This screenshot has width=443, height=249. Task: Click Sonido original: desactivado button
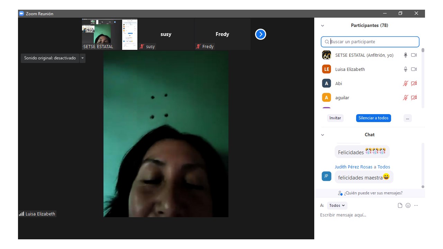(x=50, y=58)
